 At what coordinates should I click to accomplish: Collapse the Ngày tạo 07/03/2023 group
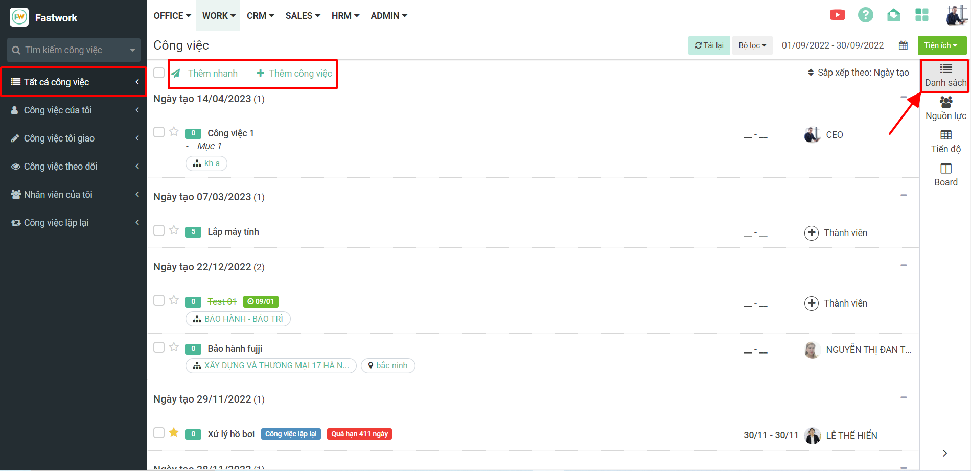[903, 196]
